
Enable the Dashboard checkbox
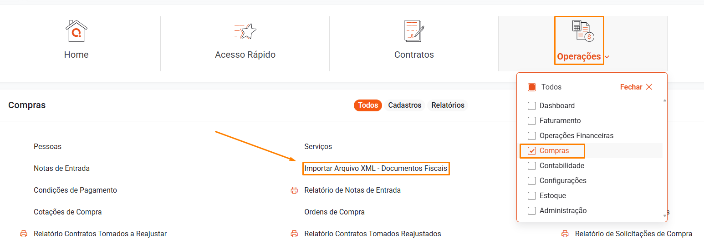pos(532,106)
